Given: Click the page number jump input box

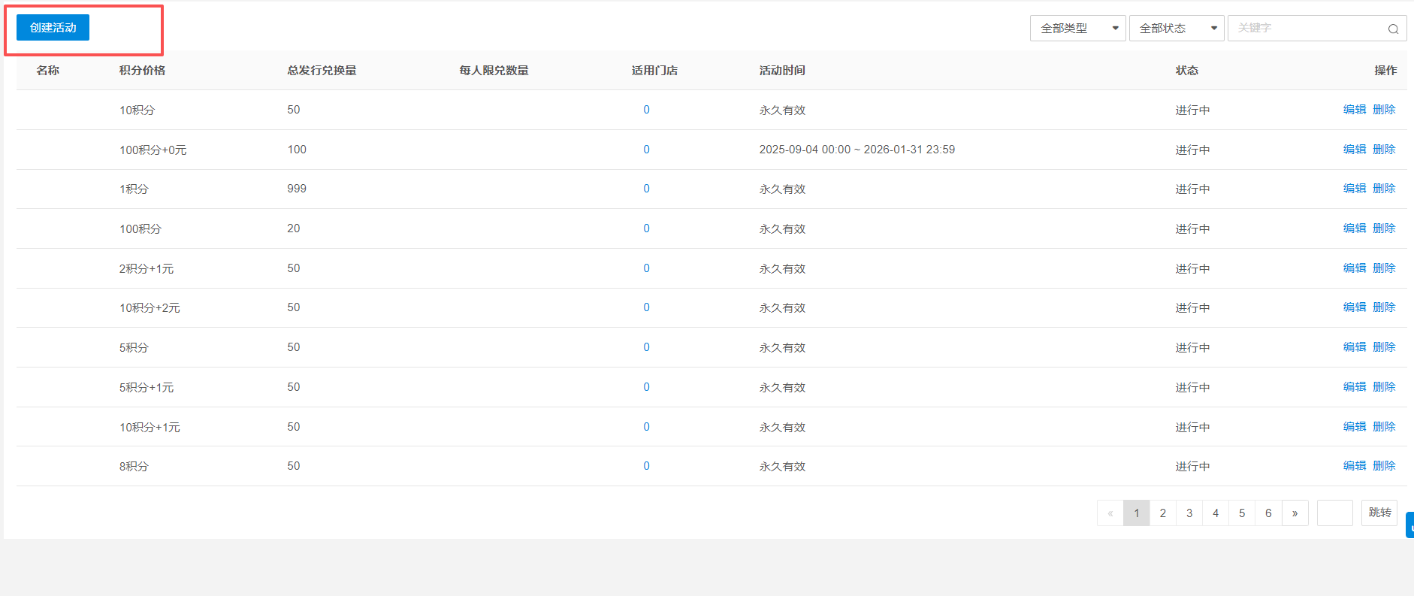Looking at the screenshot, I should [1334, 513].
